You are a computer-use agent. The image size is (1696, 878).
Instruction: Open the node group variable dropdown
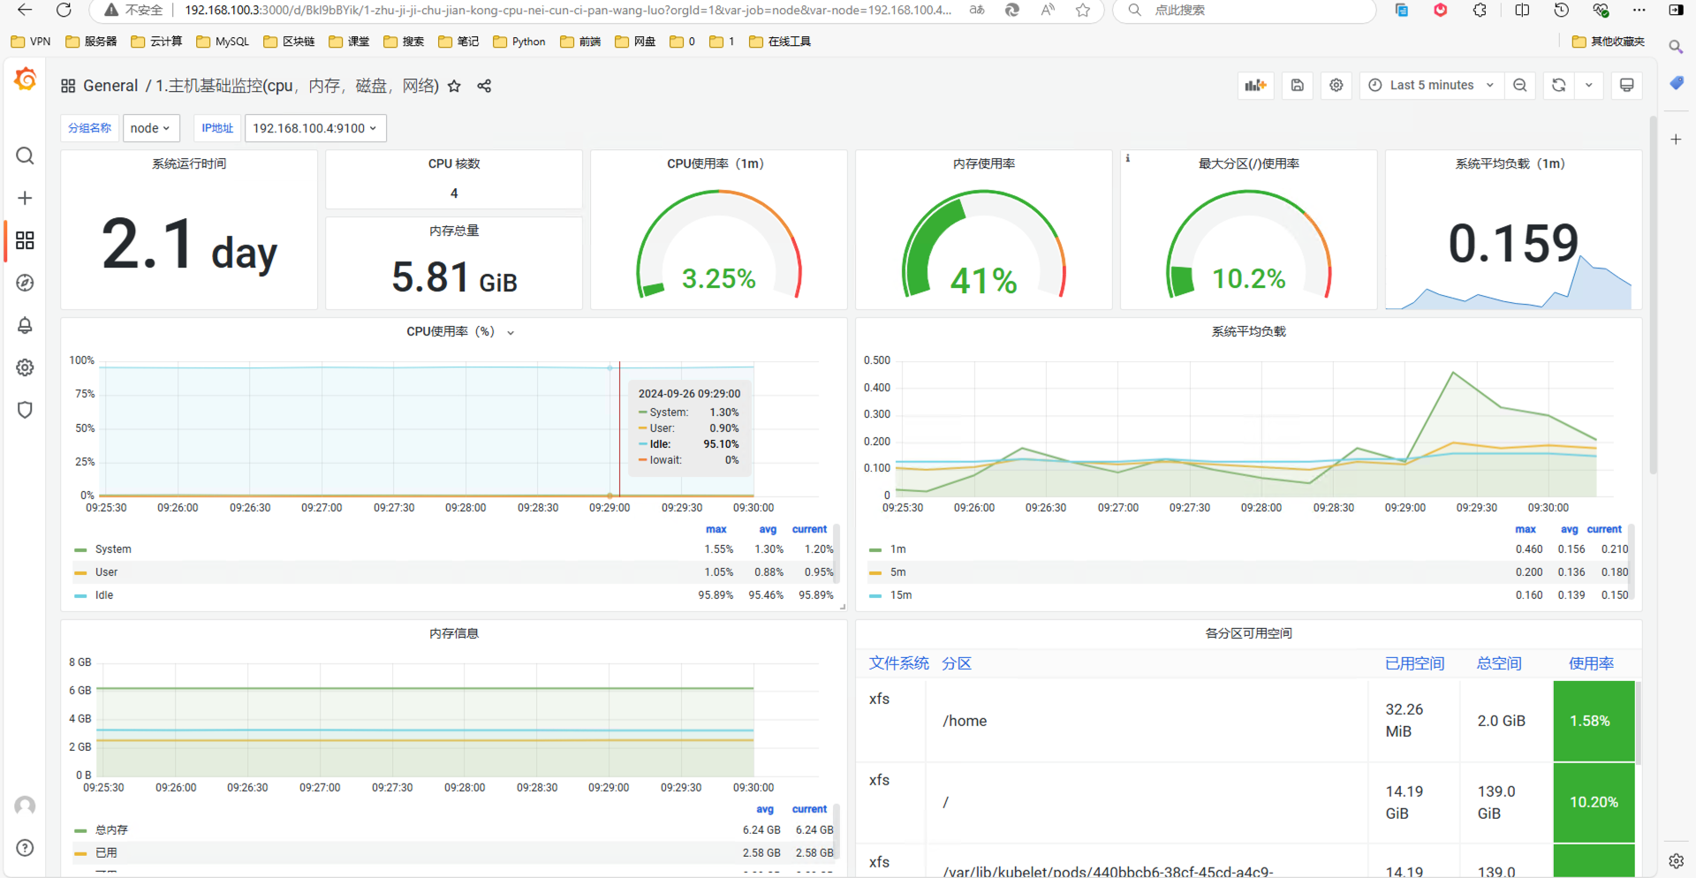pyautogui.click(x=151, y=128)
